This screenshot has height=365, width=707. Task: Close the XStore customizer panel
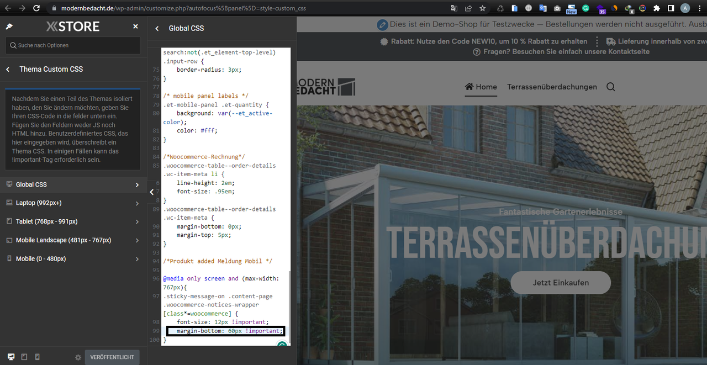[136, 27]
